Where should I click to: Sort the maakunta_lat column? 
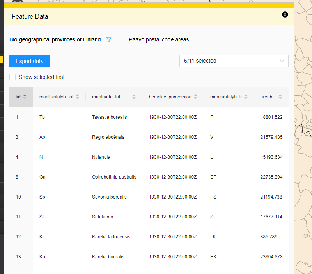click(133, 97)
